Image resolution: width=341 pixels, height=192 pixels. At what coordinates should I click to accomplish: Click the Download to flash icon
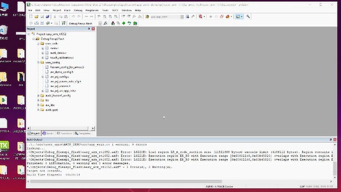click(63, 23)
